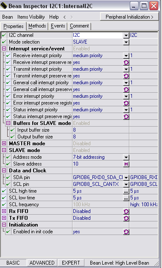Viewport: 162px width, 268px height.
Task: Open the Help menu
Action: click(x=54, y=17)
